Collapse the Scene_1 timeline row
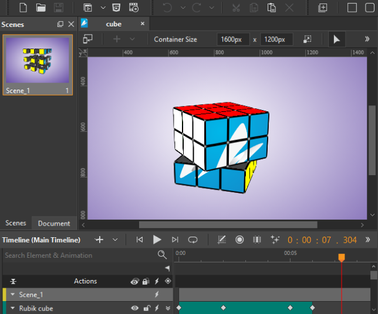378x314 pixels. 13,295
